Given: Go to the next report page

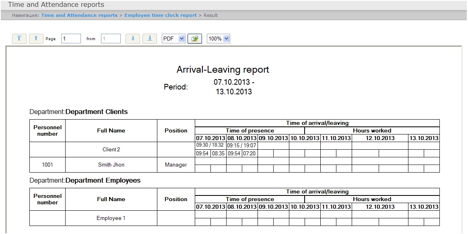Looking at the screenshot, I should coord(133,39).
